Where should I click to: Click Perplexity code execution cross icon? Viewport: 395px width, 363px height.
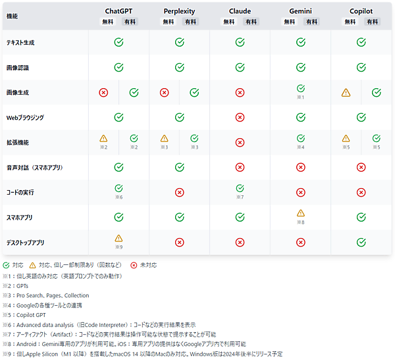click(x=179, y=193)
